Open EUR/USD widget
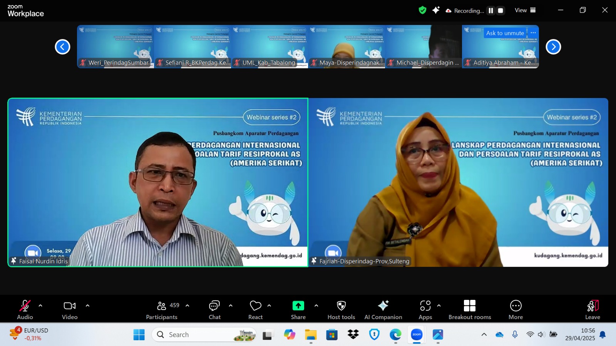This screenshot has width=616, height=346. 29,334
